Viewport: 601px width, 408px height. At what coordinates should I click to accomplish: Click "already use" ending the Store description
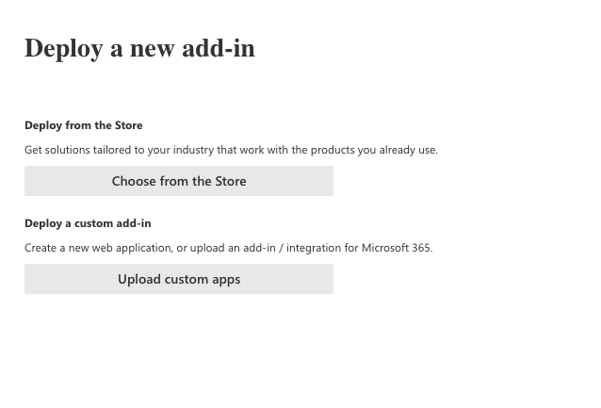pyautogui.click(x=407, y=150)
